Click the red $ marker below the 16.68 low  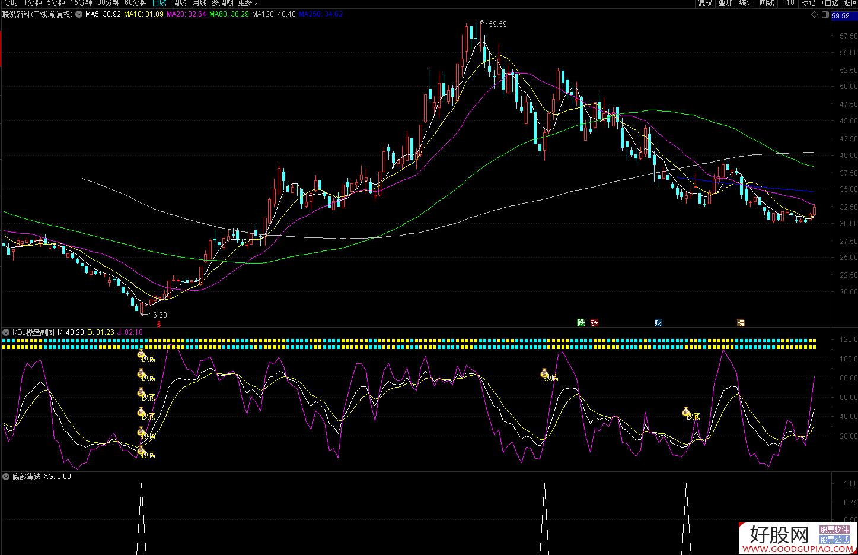pyautogui.click(x=158, y=324)
